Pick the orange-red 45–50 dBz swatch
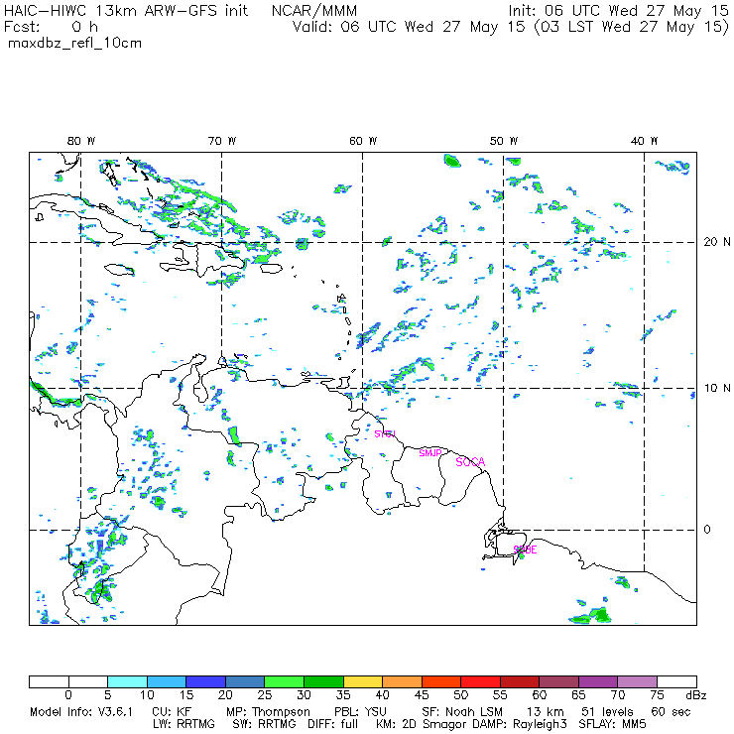The height and width of the screenshot is (734, 734). coord(441,681)
